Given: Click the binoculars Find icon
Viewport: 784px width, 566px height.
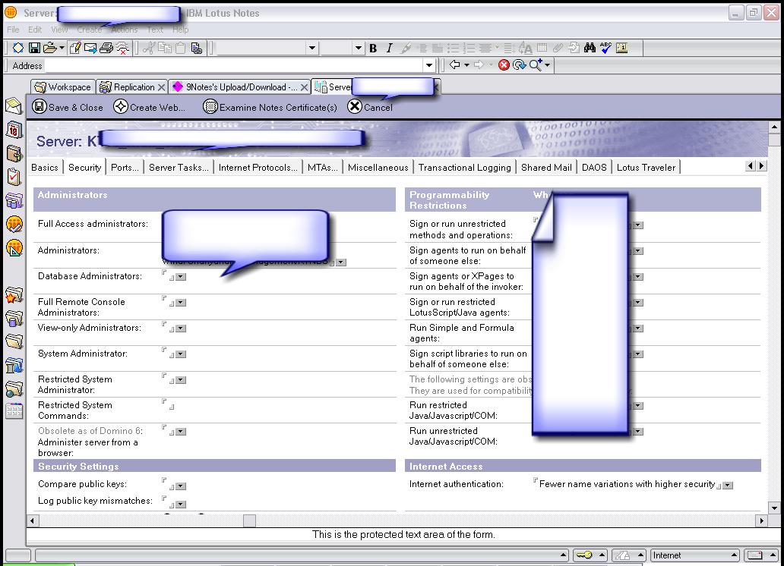Looking at the screenshot, I should (x=590, y=48).
